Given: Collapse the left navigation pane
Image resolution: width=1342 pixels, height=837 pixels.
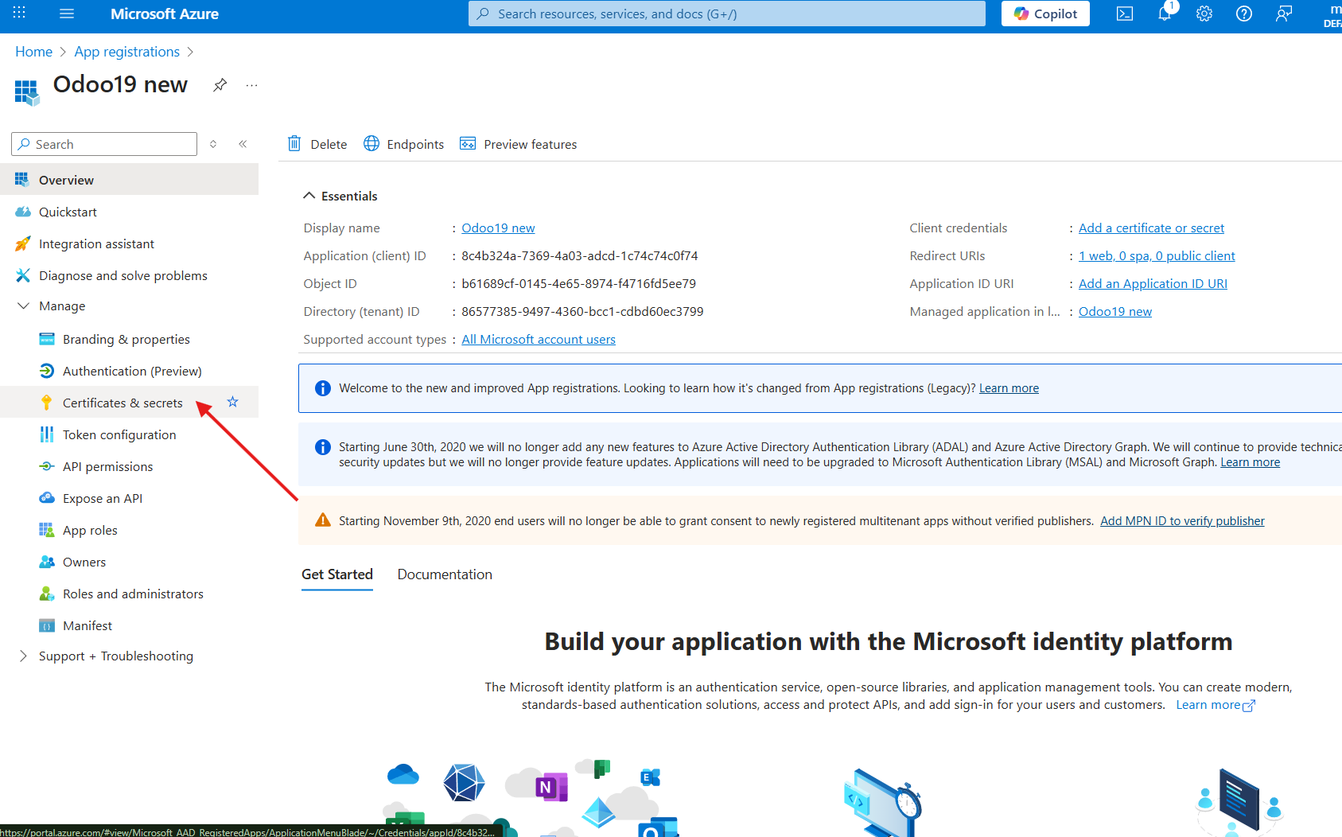Looking at the screenshot, I should tap(243, 144).
